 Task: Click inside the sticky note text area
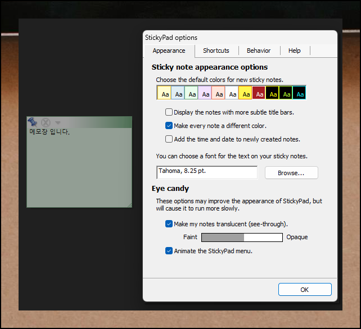(79, 168)
